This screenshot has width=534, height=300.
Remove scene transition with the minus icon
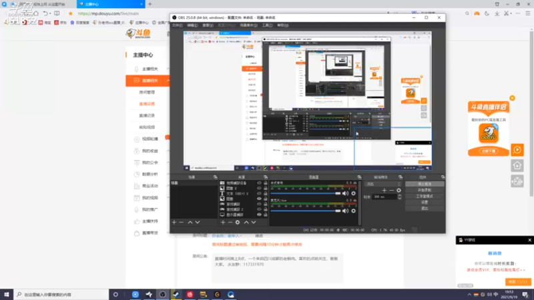pos(391,191)
